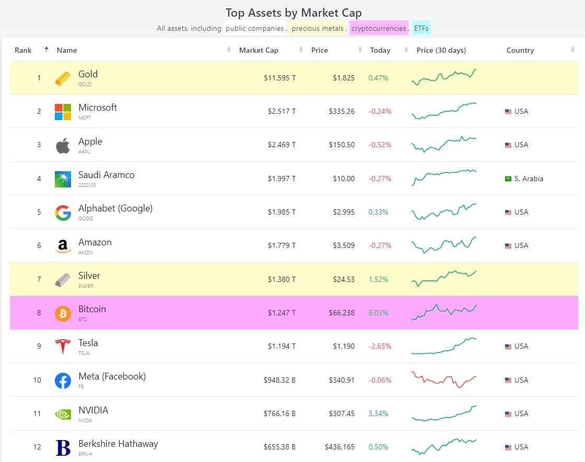Open the Silver asset link
585x462 pixels.
[x=89, y=276]
